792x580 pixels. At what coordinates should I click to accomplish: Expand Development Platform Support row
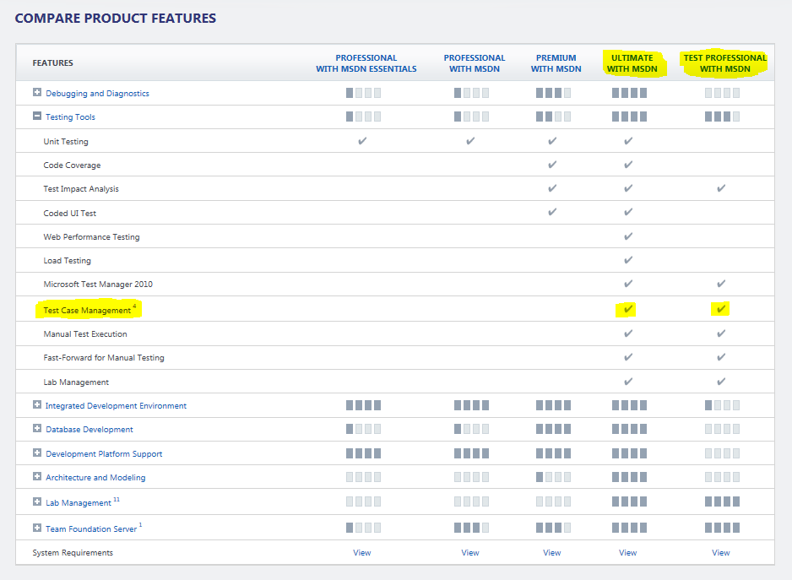(37, 453)
